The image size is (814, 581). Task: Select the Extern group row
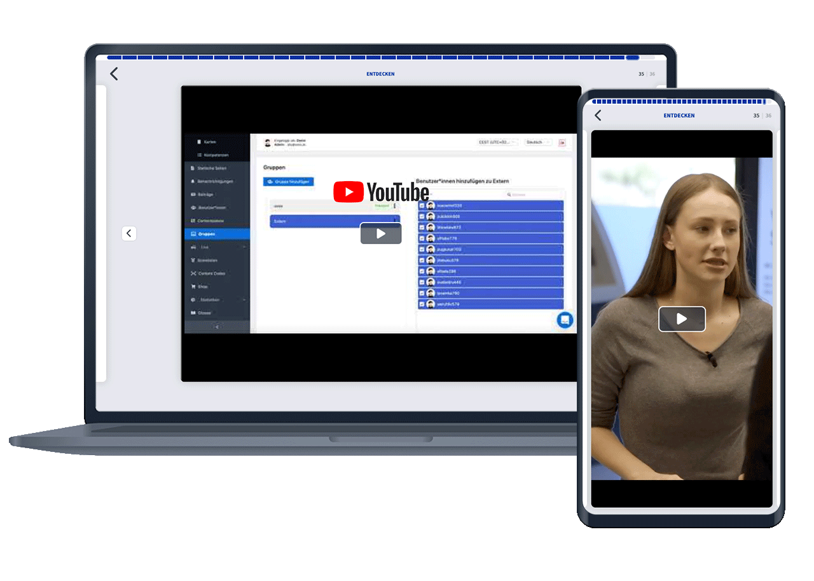[x=335, y=221]
